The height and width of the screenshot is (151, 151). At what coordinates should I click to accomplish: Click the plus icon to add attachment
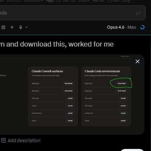point(12,27)
